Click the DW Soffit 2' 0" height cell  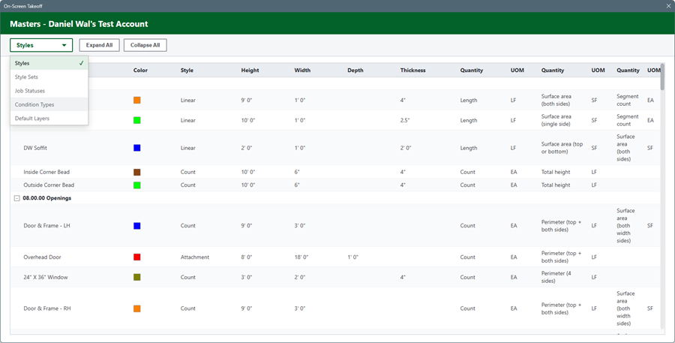[x=247, y=148]
